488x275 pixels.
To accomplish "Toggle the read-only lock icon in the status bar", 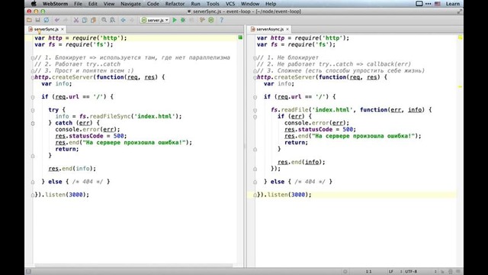I will [442, 272].
